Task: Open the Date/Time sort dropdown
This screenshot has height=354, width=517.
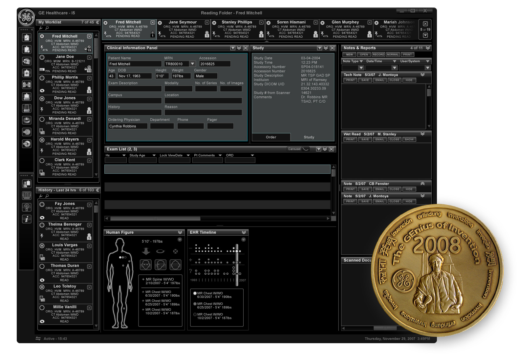Action: coord(395,61)
